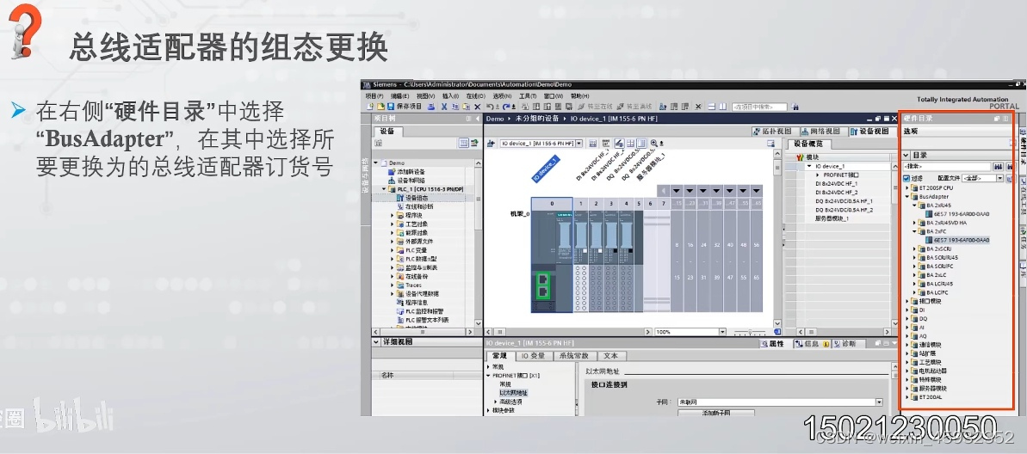This screenshot has width=1027, height=454.
Task: Select 在线和诊断 tree item
Action: tap(415, 206)
